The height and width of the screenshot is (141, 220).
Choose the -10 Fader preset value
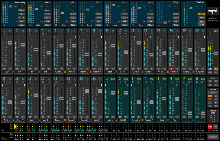(216, 81)
